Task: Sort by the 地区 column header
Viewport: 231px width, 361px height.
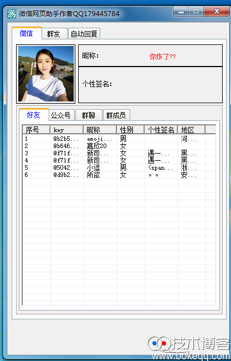Action: 192,130
